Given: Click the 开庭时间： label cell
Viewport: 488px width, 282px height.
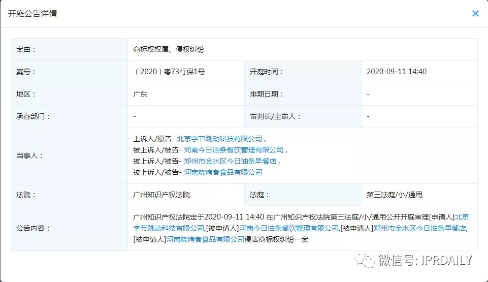Looking at the screenshot, I should pos(303,72).
